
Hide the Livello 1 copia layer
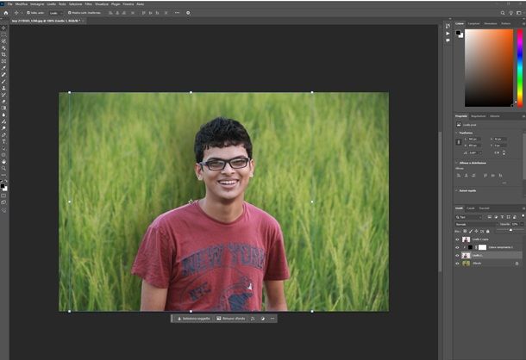point(457,239)
